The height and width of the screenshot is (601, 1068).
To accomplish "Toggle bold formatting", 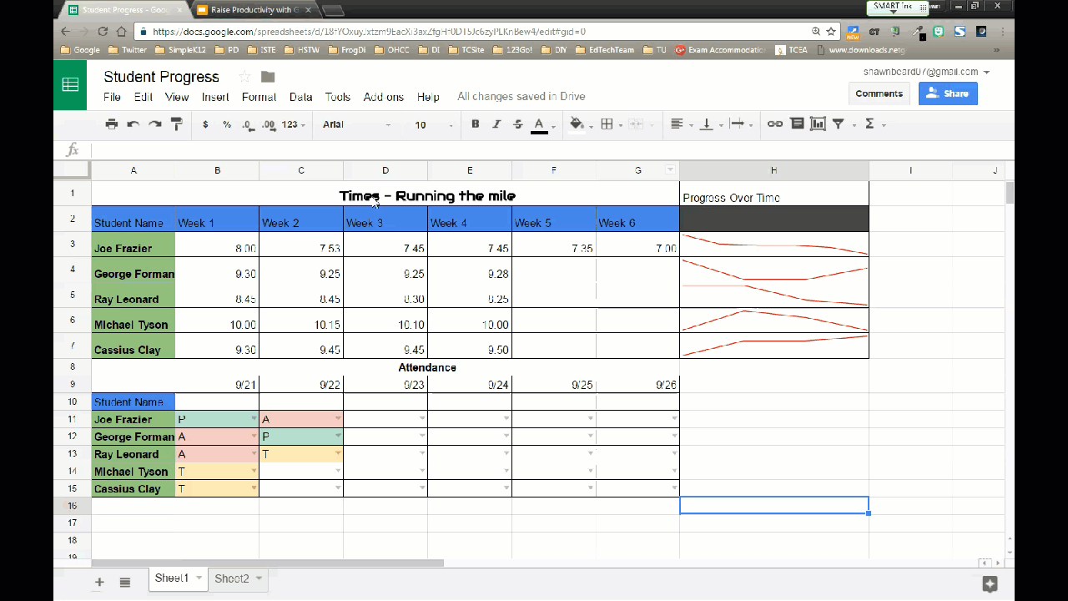I will click(475, 124).
